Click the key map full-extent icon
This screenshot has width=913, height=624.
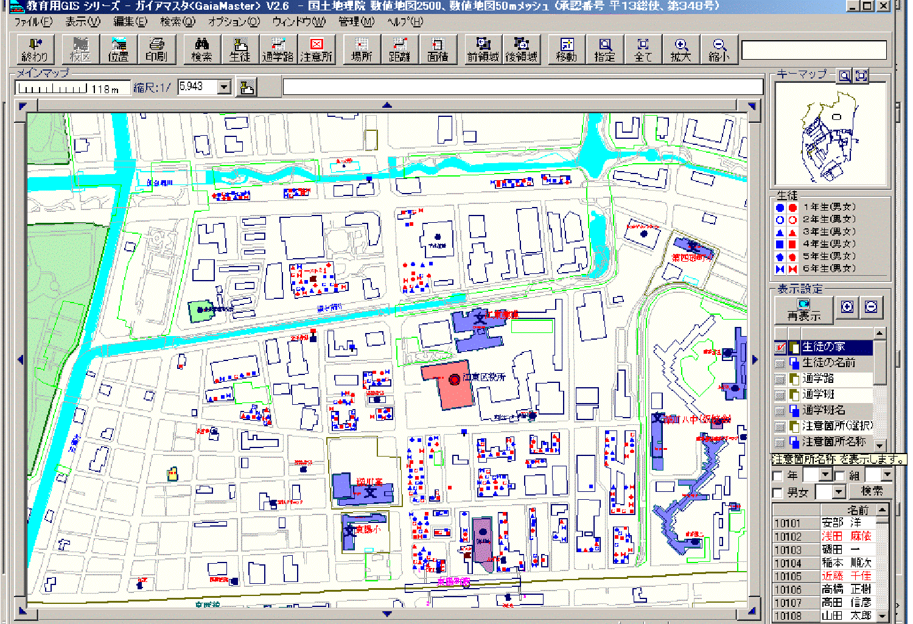(861, 75)
